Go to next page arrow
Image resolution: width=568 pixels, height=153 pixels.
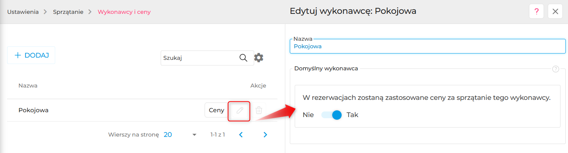pyautogui.click(x=265, y=135)
